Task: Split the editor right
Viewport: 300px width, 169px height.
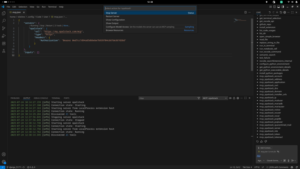Action: pos(246,12)
